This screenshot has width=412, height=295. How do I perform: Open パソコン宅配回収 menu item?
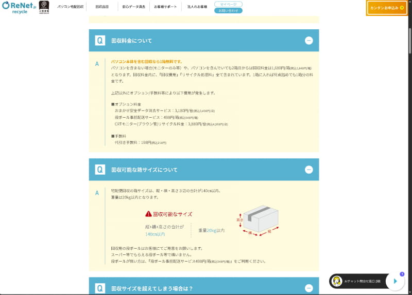[71, 7]
